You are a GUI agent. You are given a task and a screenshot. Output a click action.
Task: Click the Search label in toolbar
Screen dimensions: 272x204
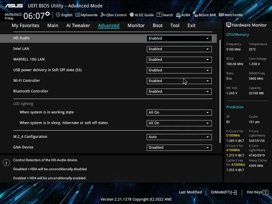click(167, 15)
